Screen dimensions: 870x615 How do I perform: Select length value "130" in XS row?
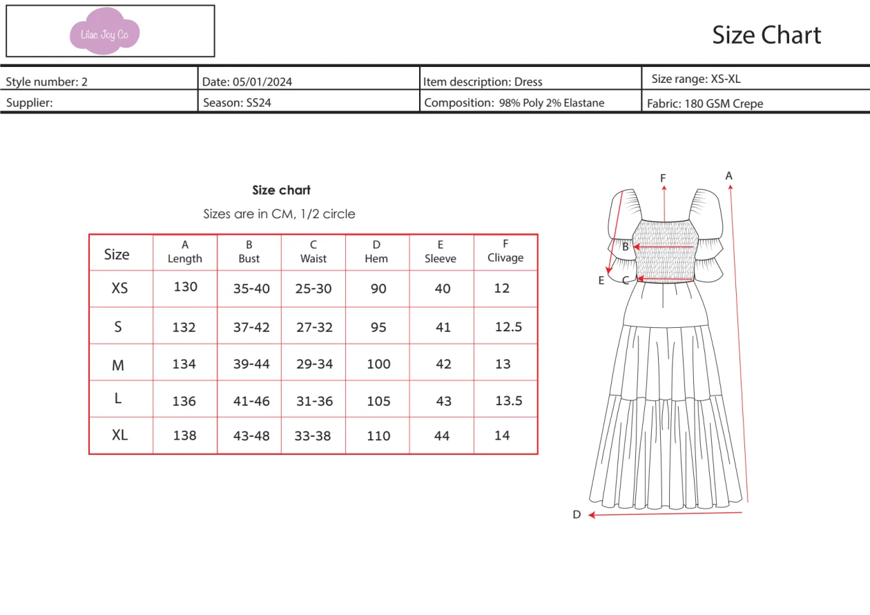186,286
